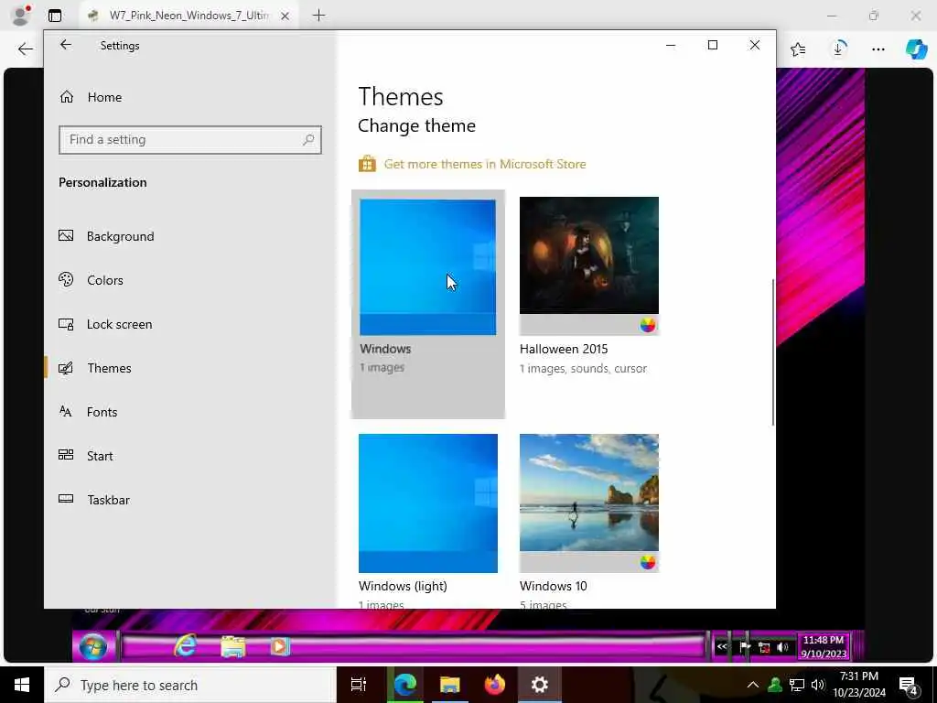
Task: Go back using Settings back arrow
Action: click(x=66, y=45)
